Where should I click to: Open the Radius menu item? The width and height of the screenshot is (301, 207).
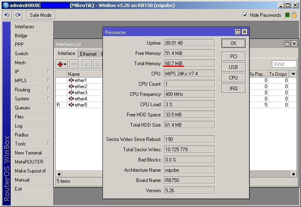click(22, 135)
